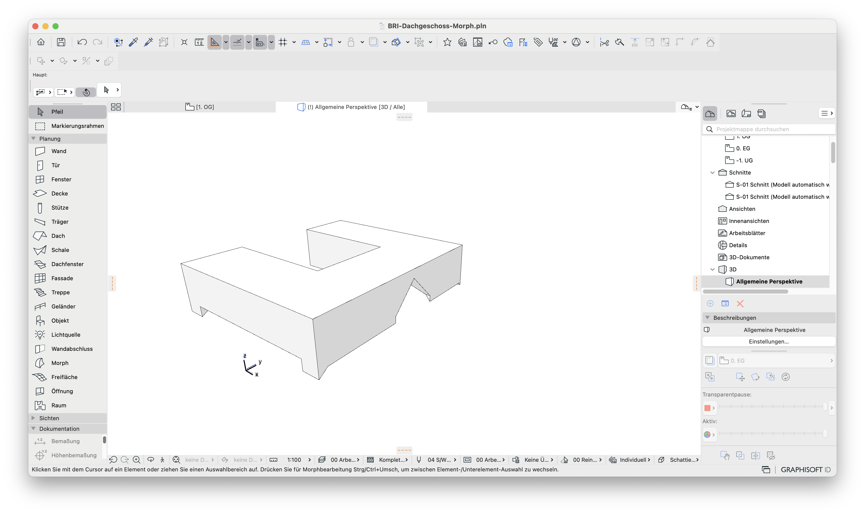Toggle the snap guides button in toolbar
Image resolution: width=865 pixels, height=514 pixels.
tap(237, 42)
